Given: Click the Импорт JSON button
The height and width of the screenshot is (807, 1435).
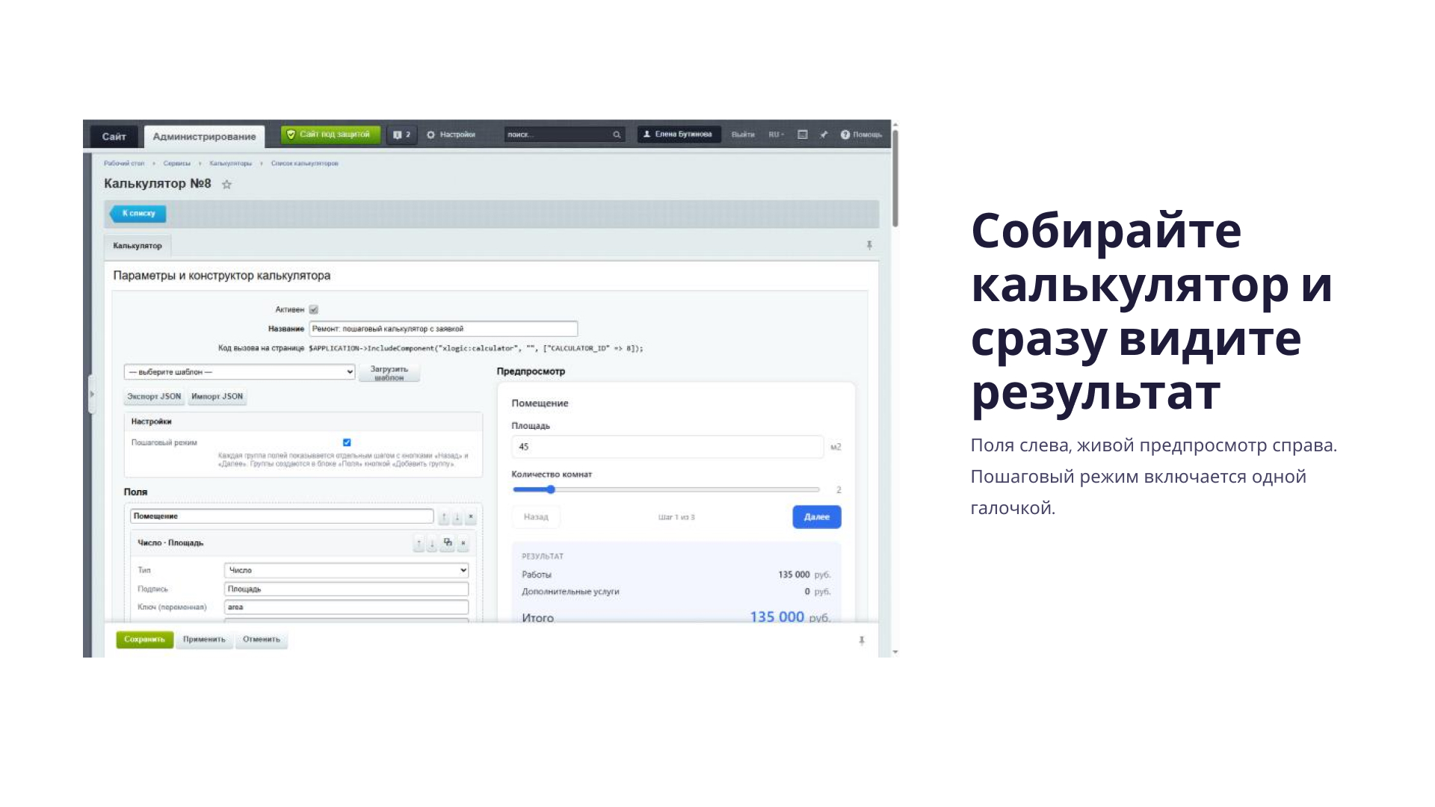Looking at the screenshot, I should pos(217,397).
